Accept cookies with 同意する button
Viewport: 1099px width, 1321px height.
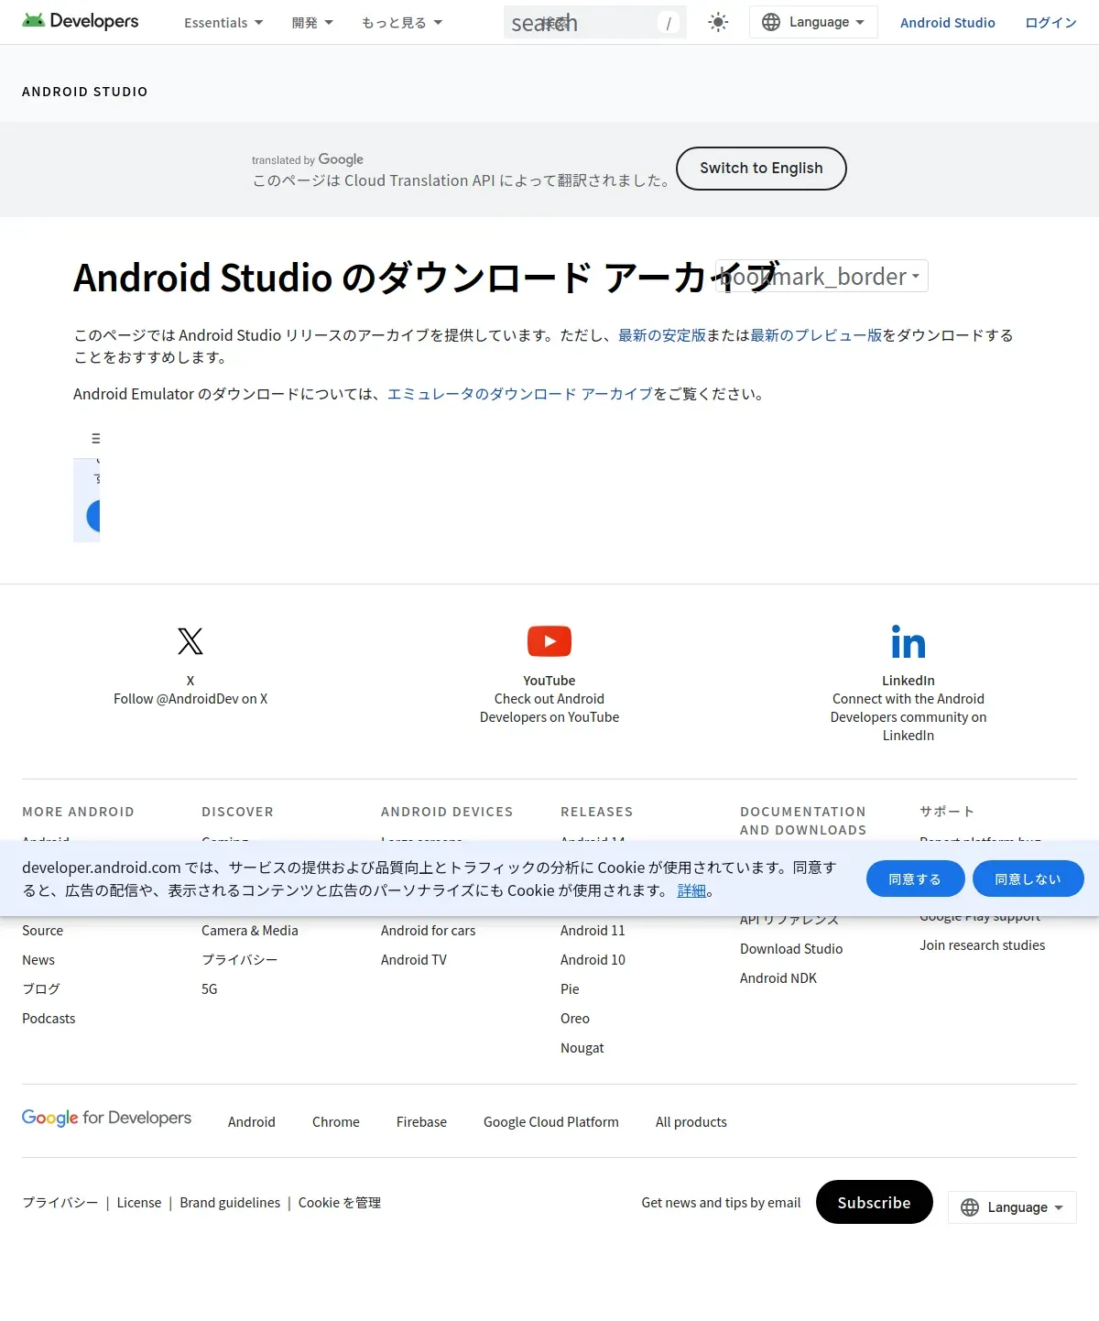tap(915, 879)
